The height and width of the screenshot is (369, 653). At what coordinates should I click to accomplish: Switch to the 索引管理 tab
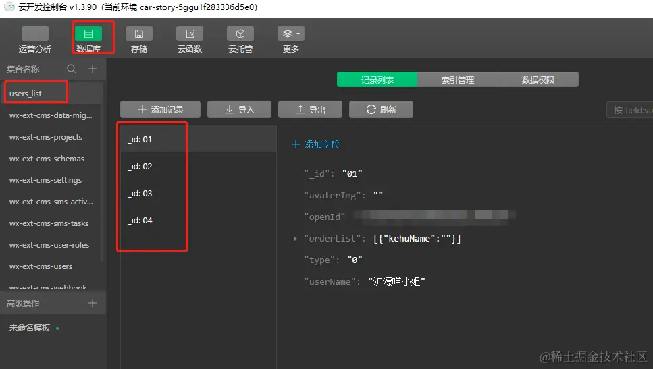(x=458, y=80)
